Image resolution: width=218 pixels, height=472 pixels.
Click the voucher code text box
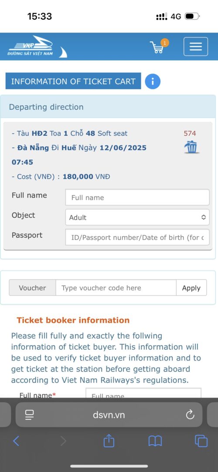[x=116, y=288]
